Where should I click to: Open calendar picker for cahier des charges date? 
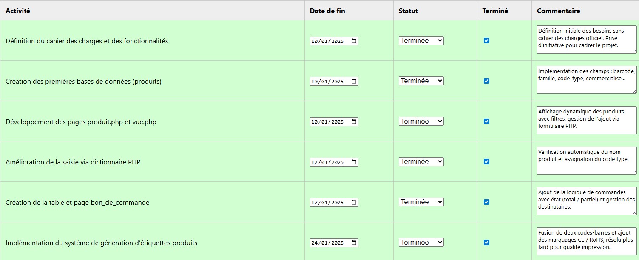pos(354,41)
